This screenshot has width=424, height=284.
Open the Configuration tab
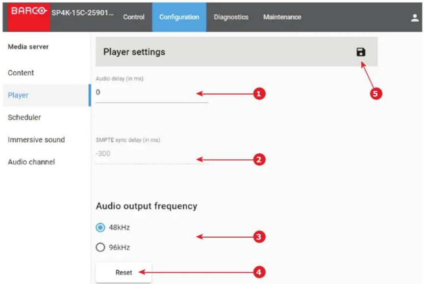(179, 17)
